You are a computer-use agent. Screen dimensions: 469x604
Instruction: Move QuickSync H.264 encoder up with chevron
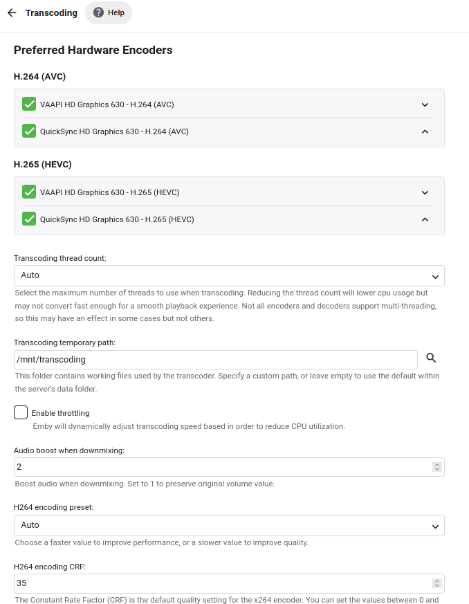click(x=425, y=131)
